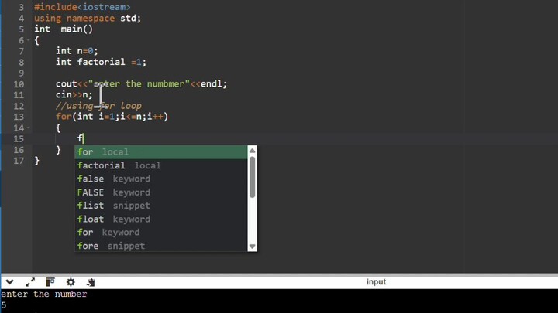The image size is (558, 313).
Task: Choose 'factorial local' autocomplete suggestion
Action: (161, 165)
